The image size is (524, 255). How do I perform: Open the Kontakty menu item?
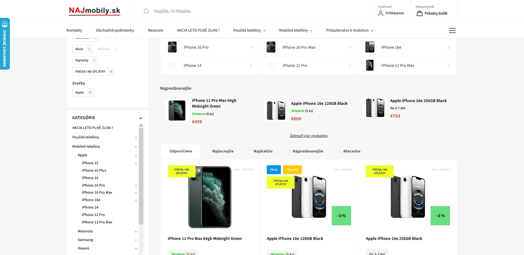[74, 31]
